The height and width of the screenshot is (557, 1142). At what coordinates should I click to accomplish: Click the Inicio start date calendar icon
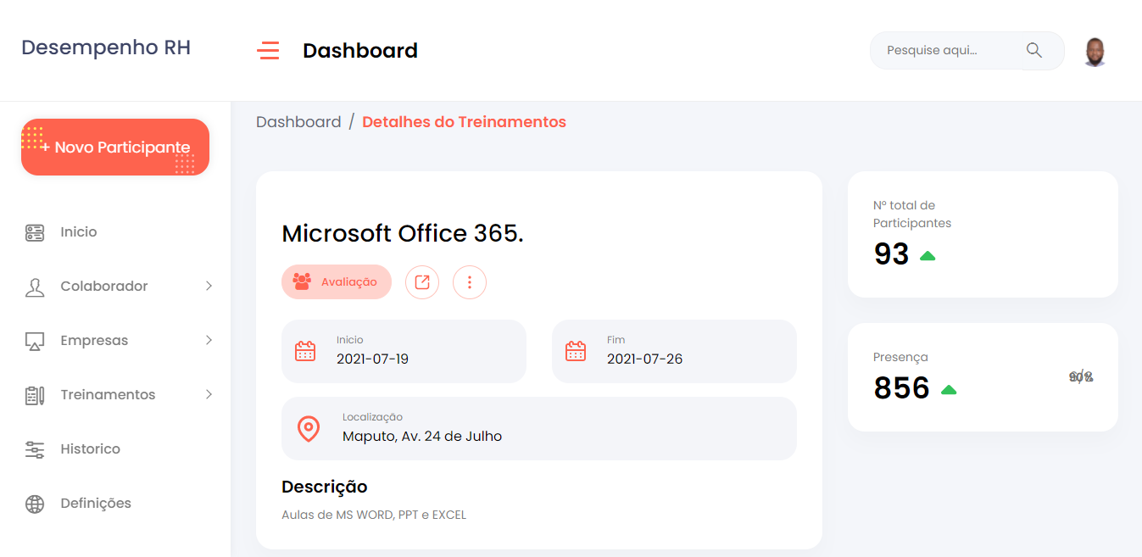(305, 351)
